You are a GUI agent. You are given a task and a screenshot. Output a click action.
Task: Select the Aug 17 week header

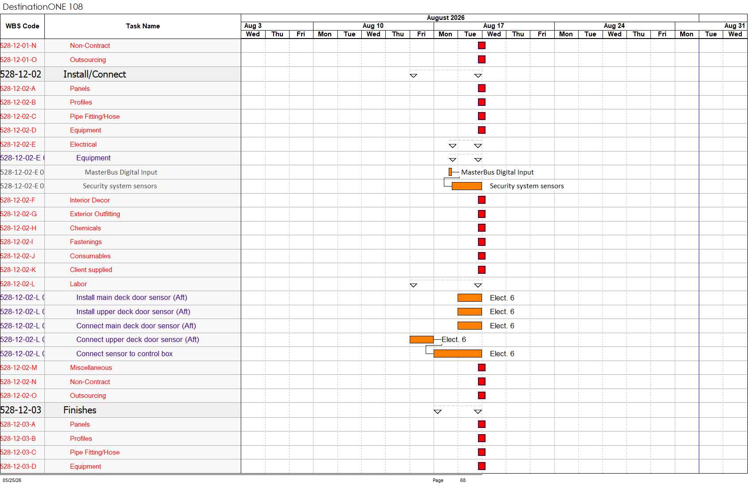pos(494,26)
